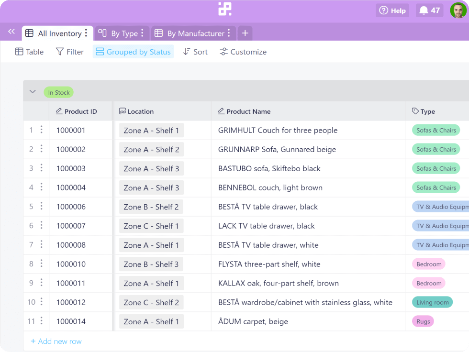
Task: Open row menu for product 1000003
Action: 42,168
